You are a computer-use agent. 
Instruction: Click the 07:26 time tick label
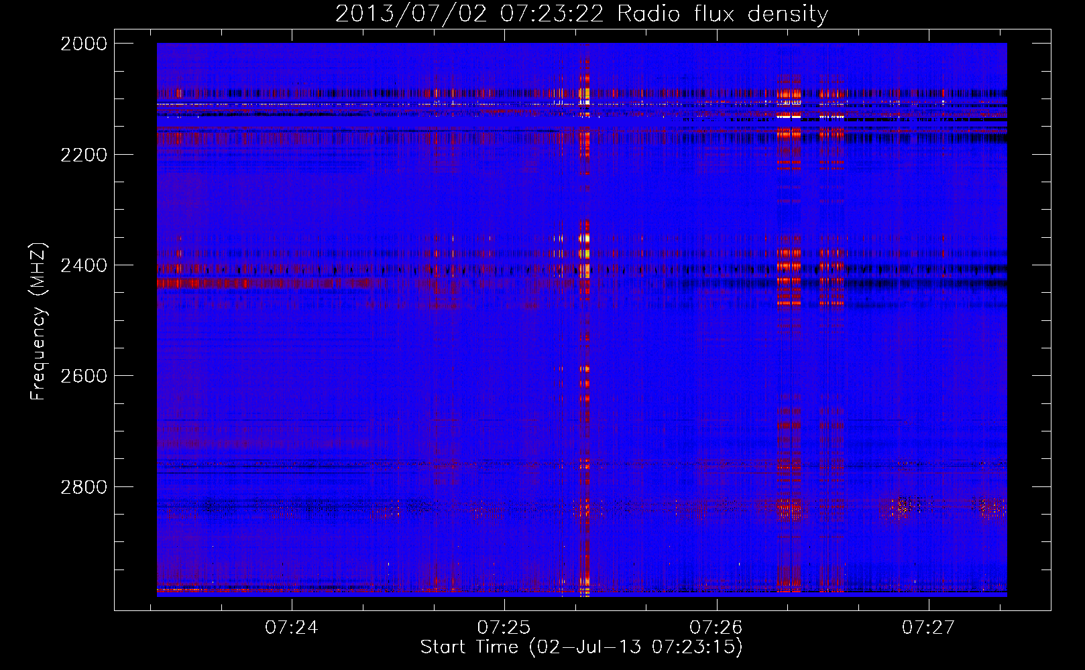tap(716, 627)
